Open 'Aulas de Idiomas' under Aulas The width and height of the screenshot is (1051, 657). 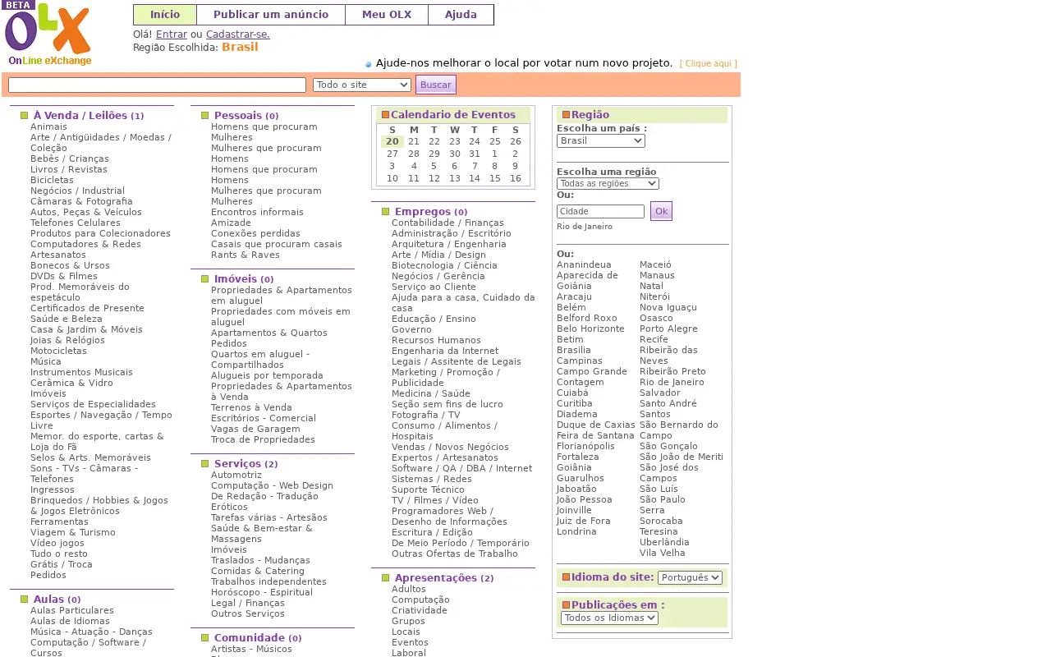(70, 621)
